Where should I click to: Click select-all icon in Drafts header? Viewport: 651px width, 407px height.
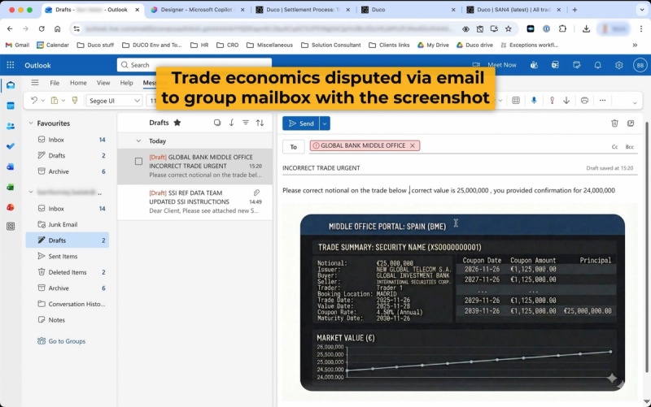tap(217, 123)
